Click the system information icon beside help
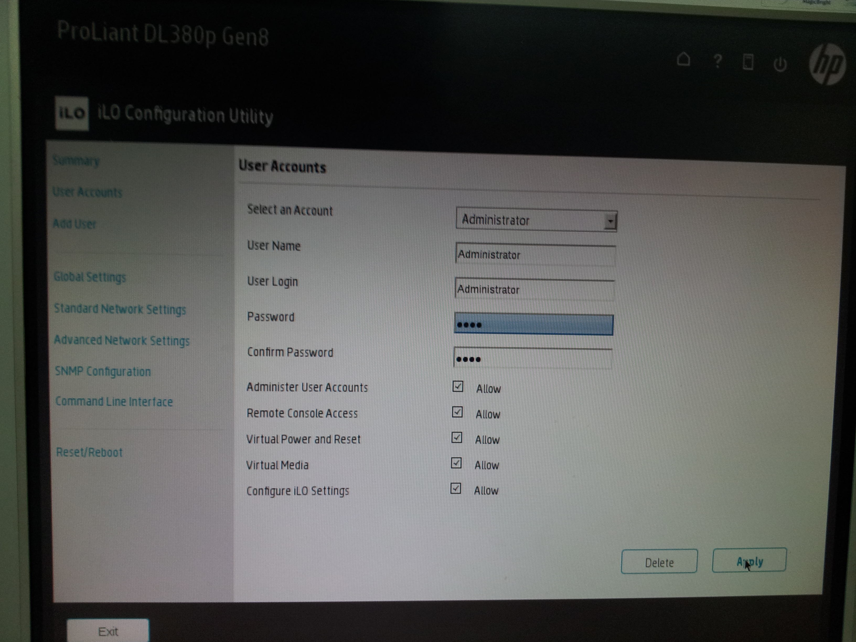Viewport: 856px width, 642px height. tap(748, 62)
